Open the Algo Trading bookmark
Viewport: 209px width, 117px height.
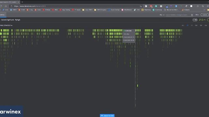[65, 10]
